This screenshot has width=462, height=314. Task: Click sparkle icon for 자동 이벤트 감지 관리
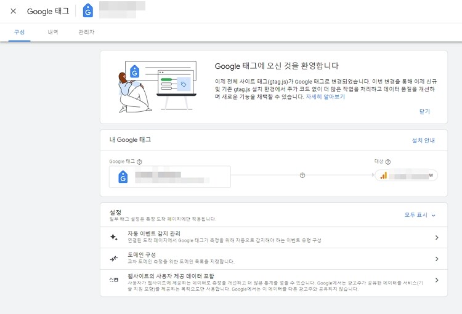(114, 237)
